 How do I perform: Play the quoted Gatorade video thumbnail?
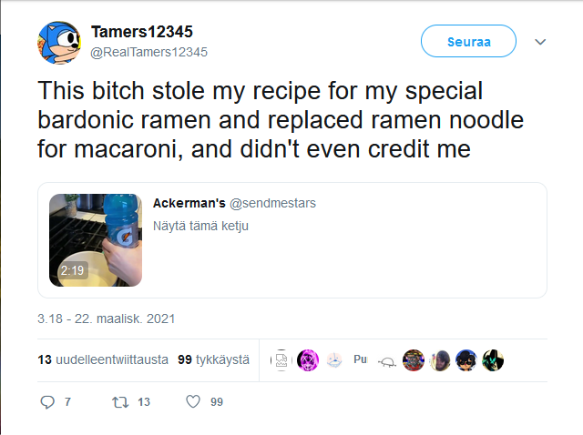point(96,240)
